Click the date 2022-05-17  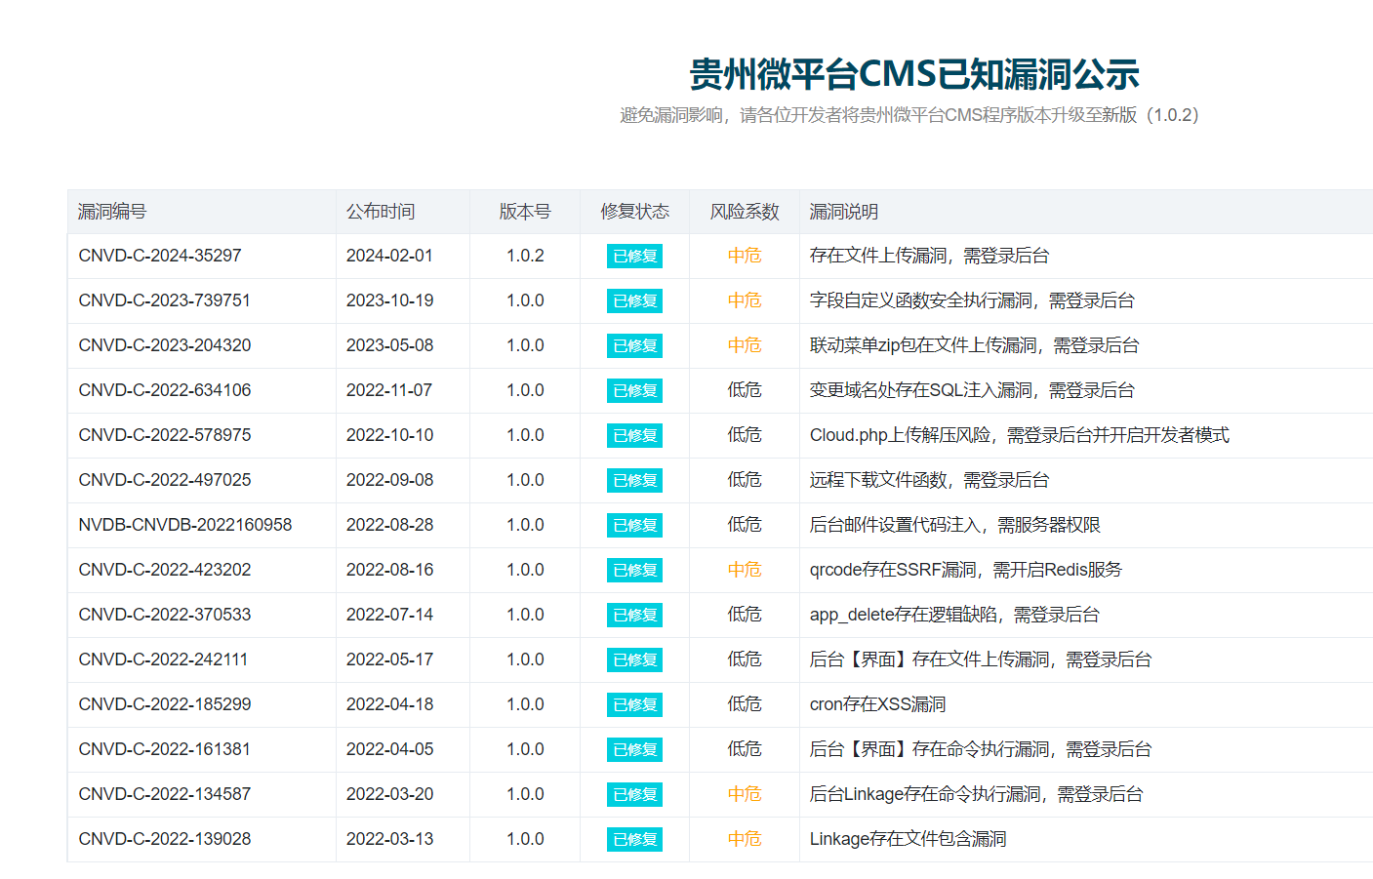tap(389, 659)
